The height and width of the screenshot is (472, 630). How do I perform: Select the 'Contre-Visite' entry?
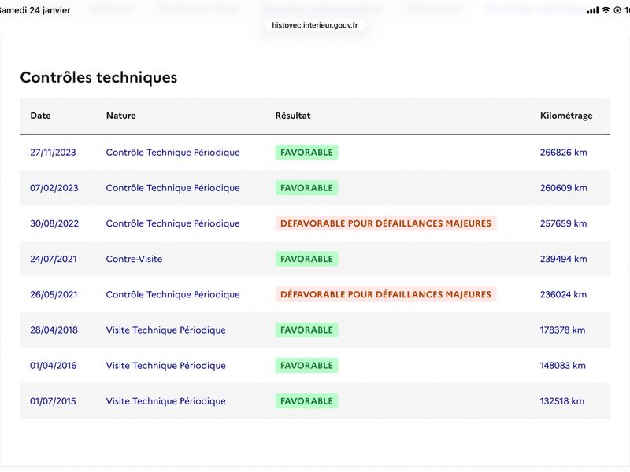pos(134,259)
